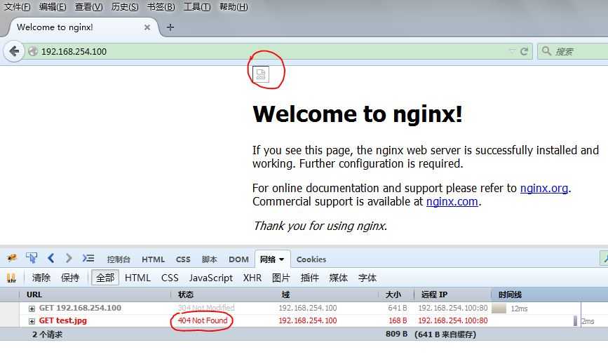Click the search magnifier icon
Image resolution: width=608 pixels, height=359 pixels.
[546, 50]
